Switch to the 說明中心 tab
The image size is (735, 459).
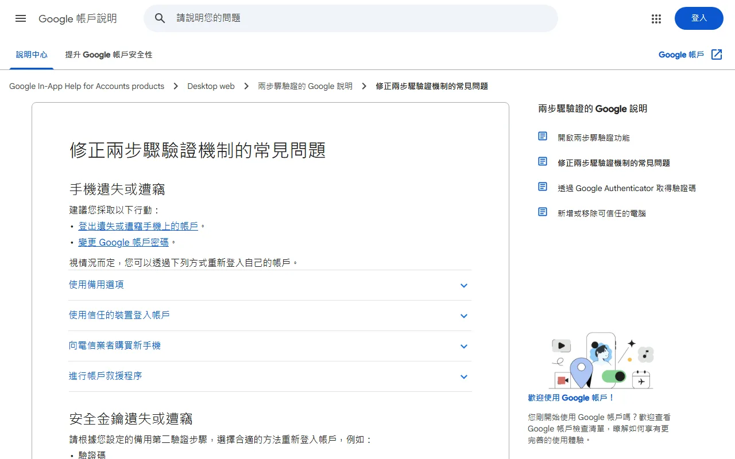pos(32,55)
